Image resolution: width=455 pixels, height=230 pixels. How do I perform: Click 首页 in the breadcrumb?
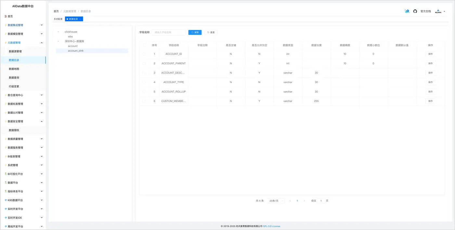(x=56, y=11)
